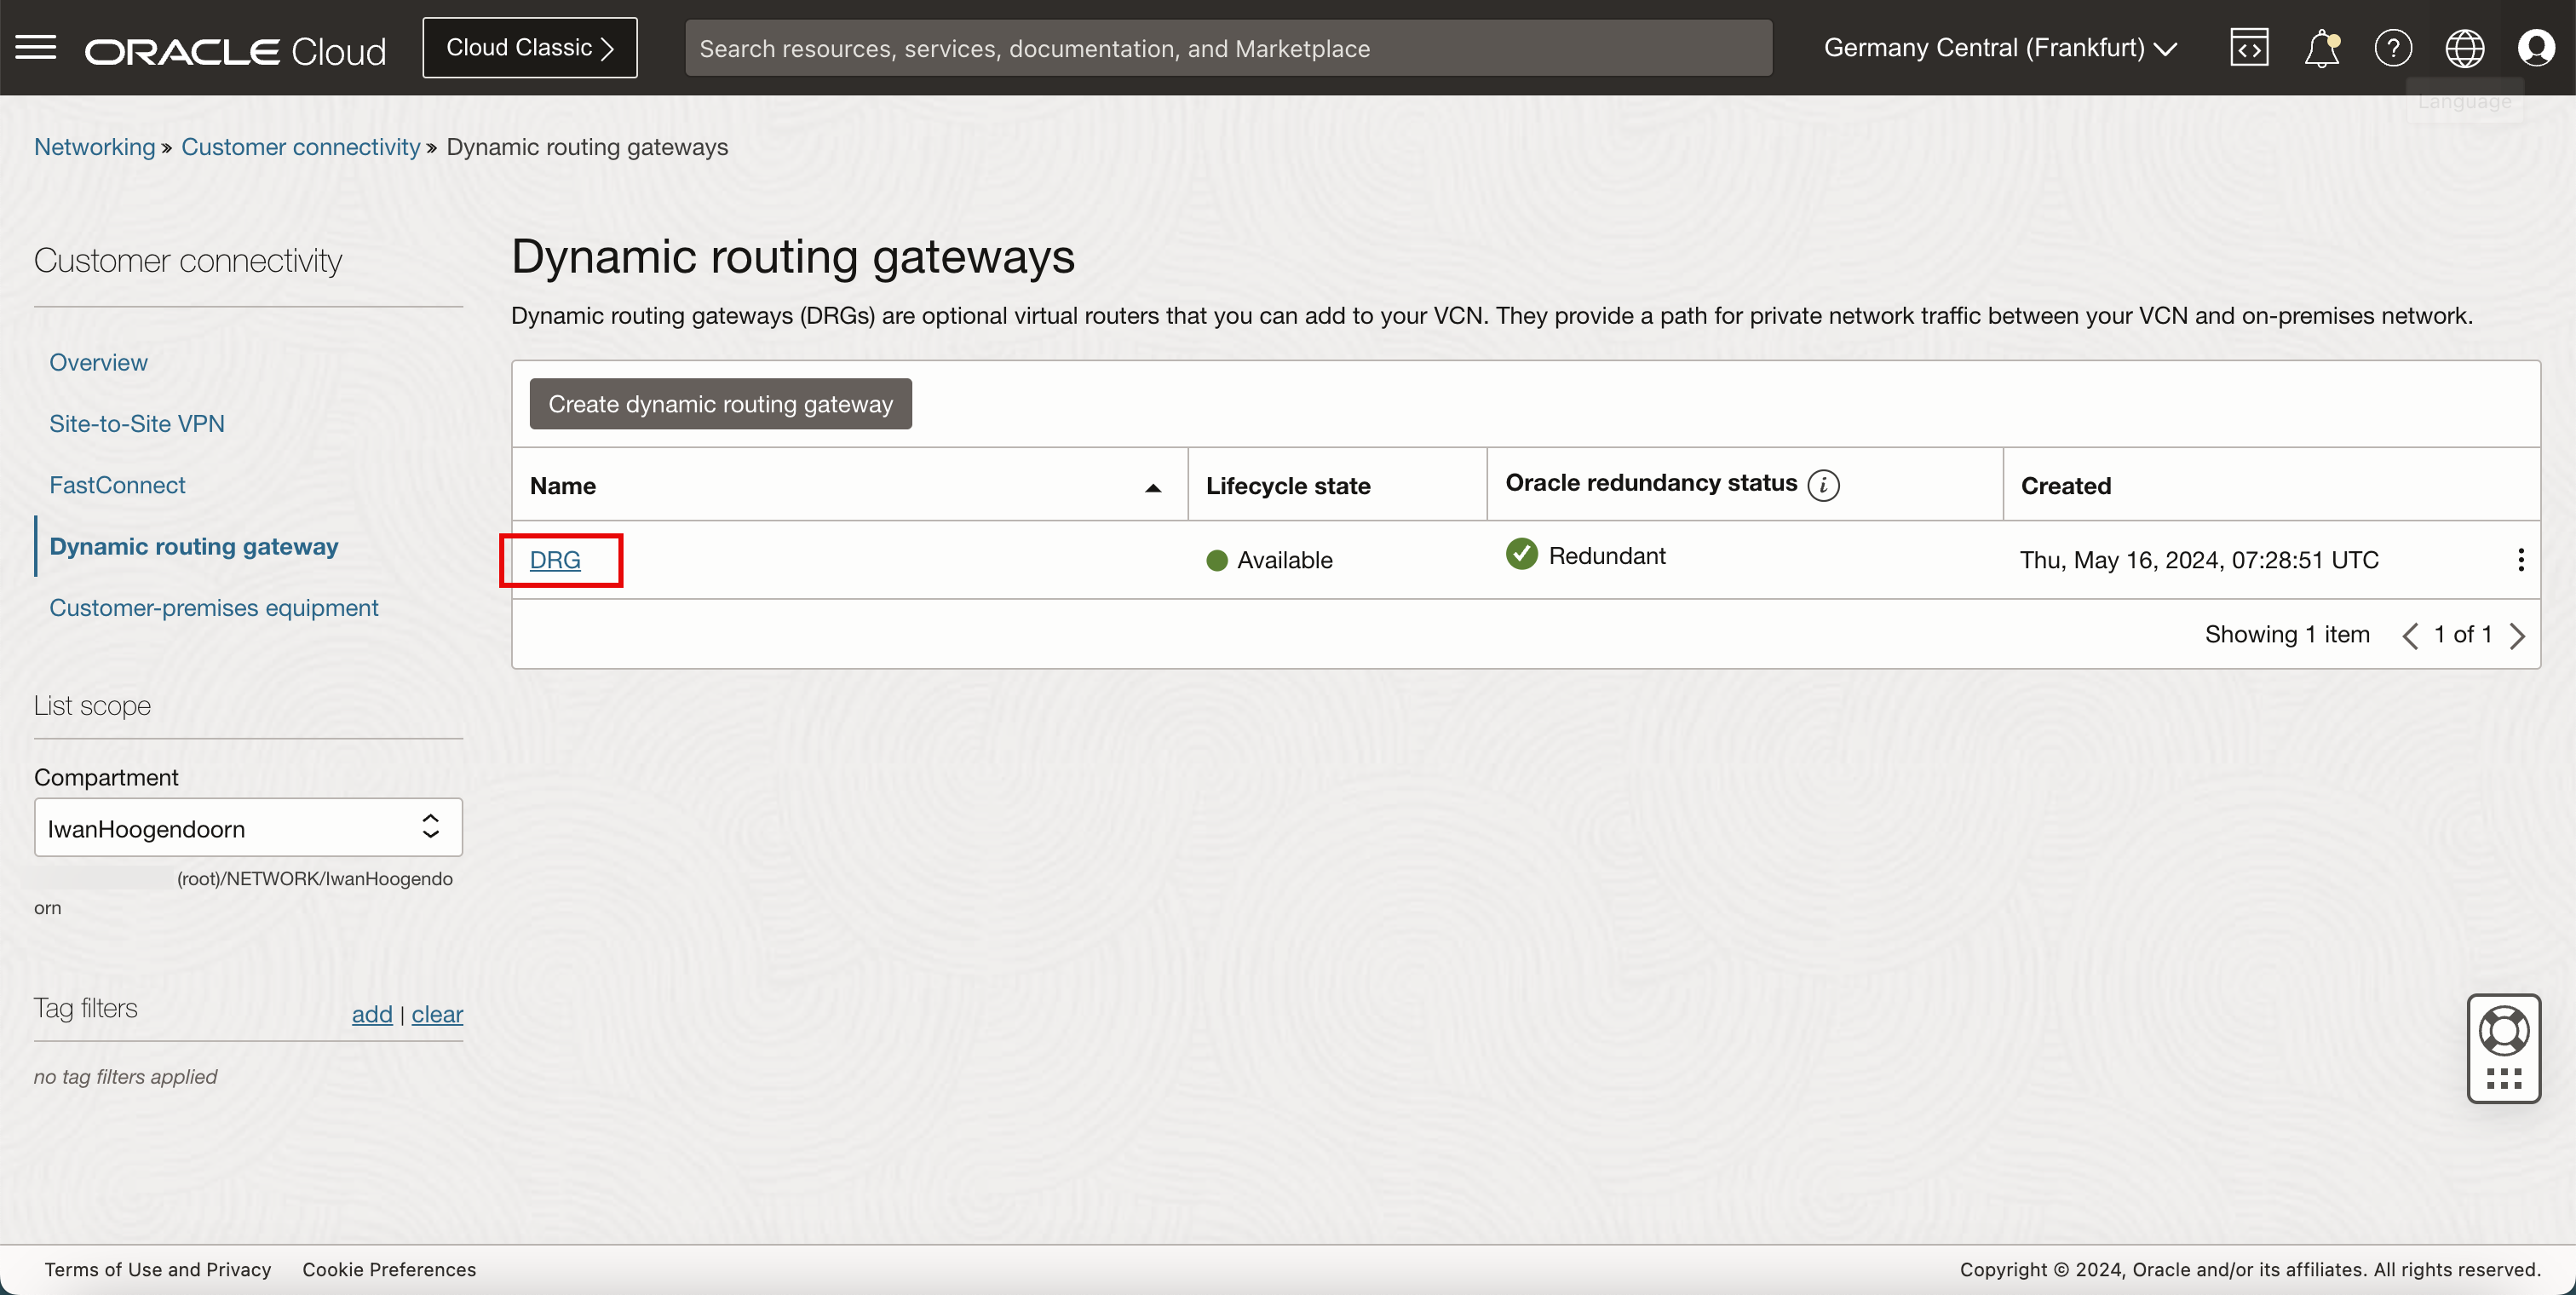Open the language globe icon
The width and height of the screenshot is (2576, 1295).
(2464, 48)
